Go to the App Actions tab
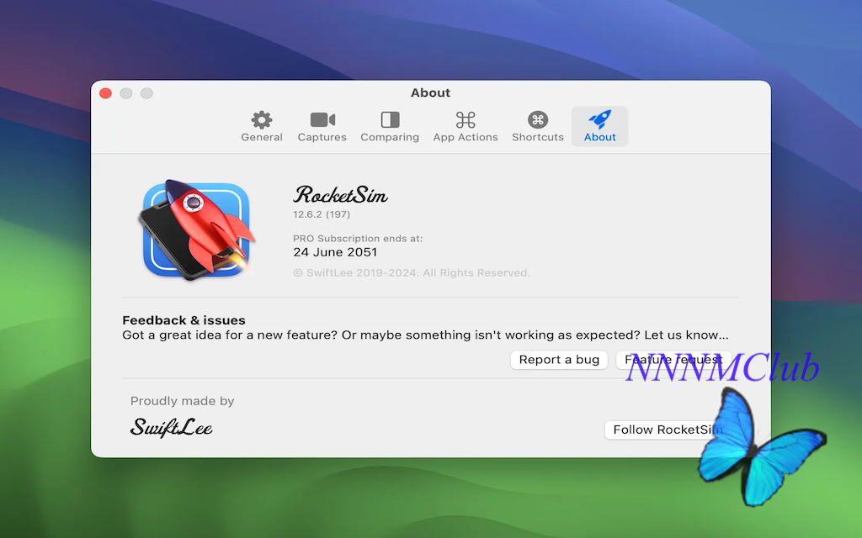 click(x=465, y=127)
